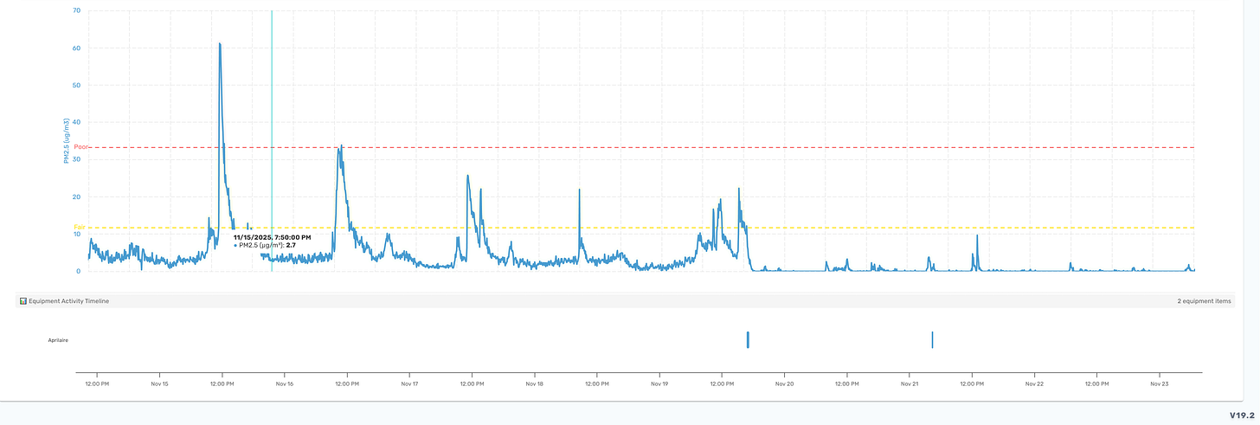Click the y-axis label 50

[76, 85]
